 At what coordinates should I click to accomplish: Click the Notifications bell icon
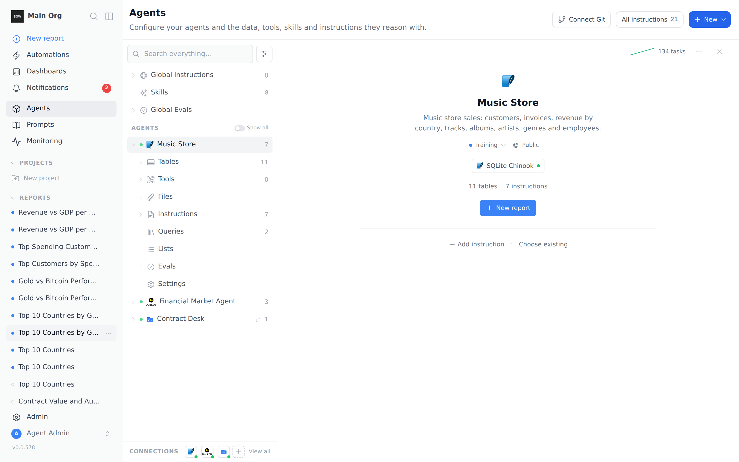pyautogui.click(x=16, y=88)
